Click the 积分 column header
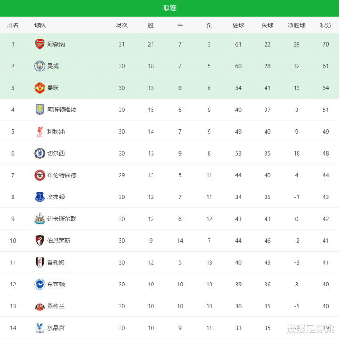Viewport: 339px width, 340px height. click(325, 25)
